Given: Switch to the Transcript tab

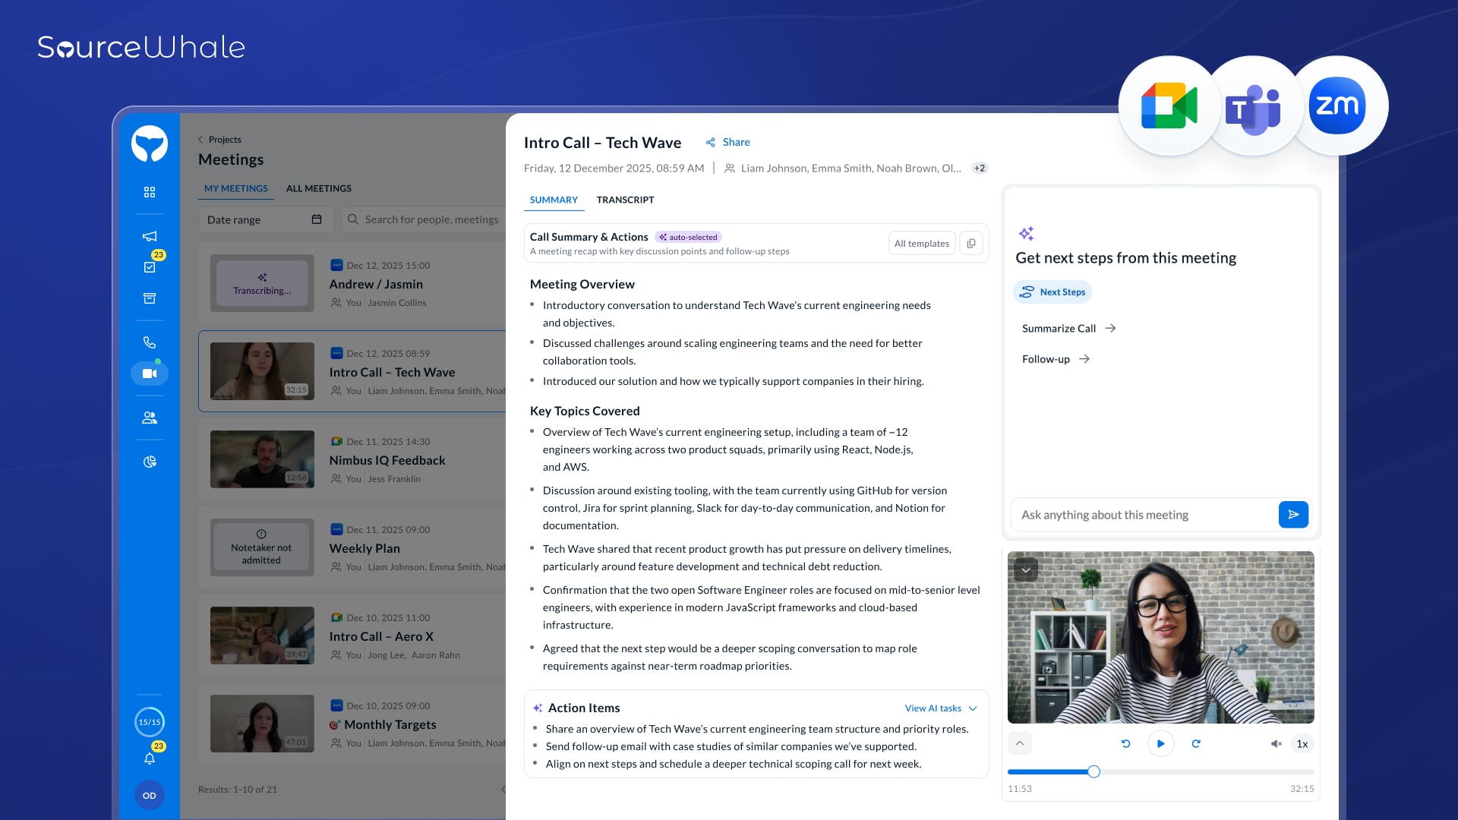Looking at the screenshot, I should 625,200.
